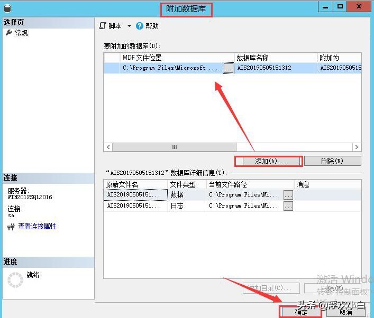Open 查看连接属性 link

point(38,226)
